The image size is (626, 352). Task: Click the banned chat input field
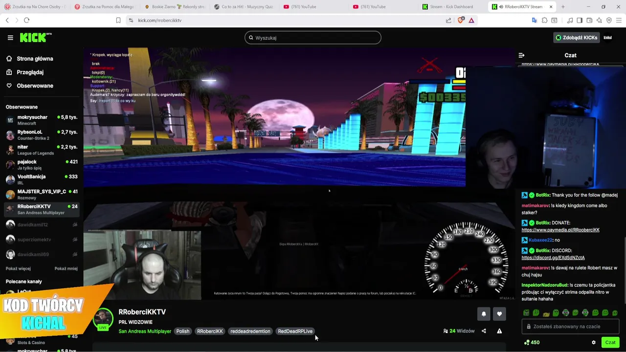pyautogui.click(x=570, y=327)
